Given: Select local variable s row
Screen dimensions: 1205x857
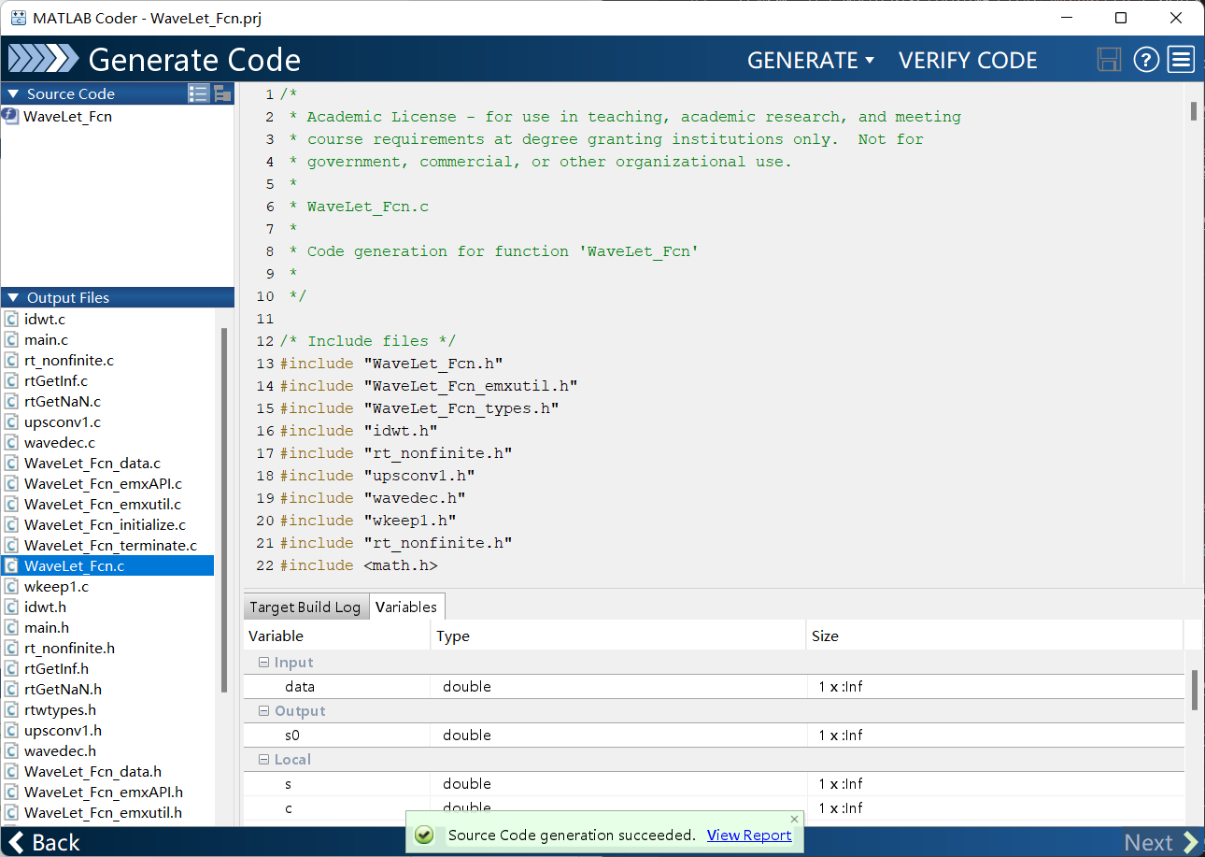Looking at the screenshot, I should tap(714, 784).
